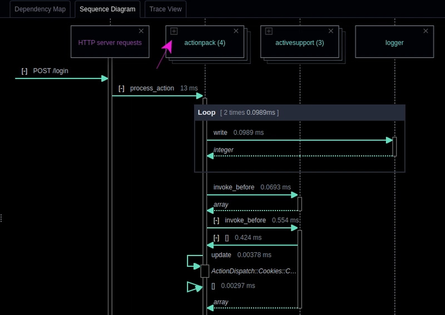Screen dimensions: 445x315
Task: Click the actionpack (4) label
Action: (x=205, y=43)
